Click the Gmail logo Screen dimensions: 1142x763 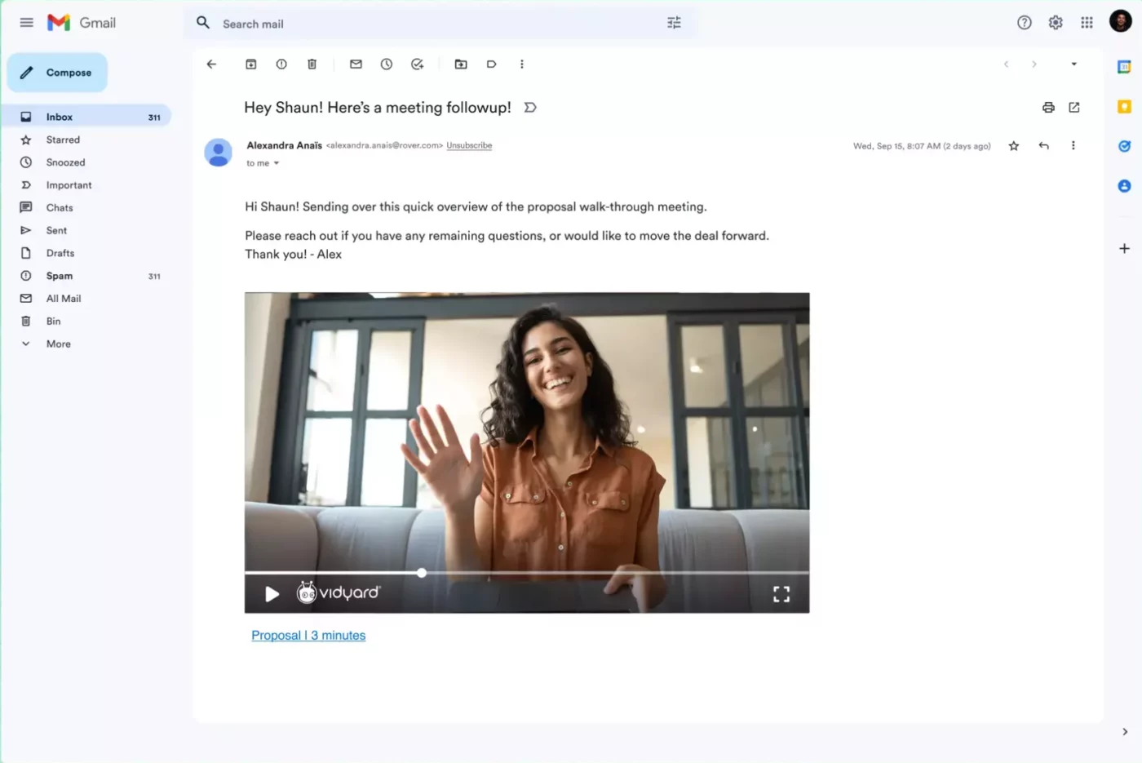click(x=82, y=23)
